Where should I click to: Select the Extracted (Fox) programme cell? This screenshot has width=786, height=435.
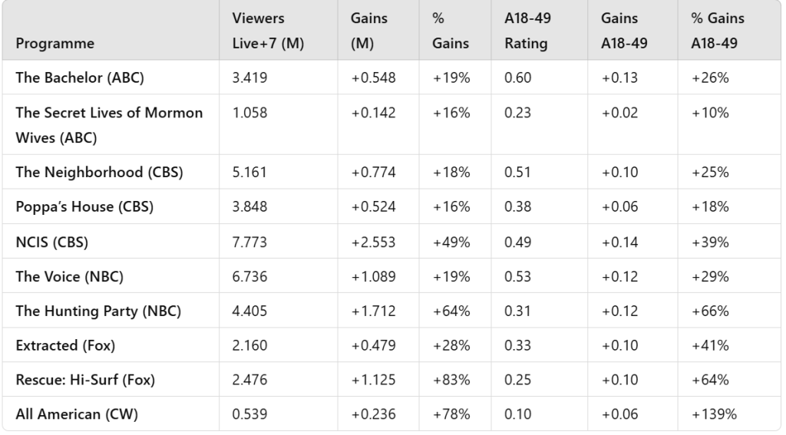pos(65,345)
